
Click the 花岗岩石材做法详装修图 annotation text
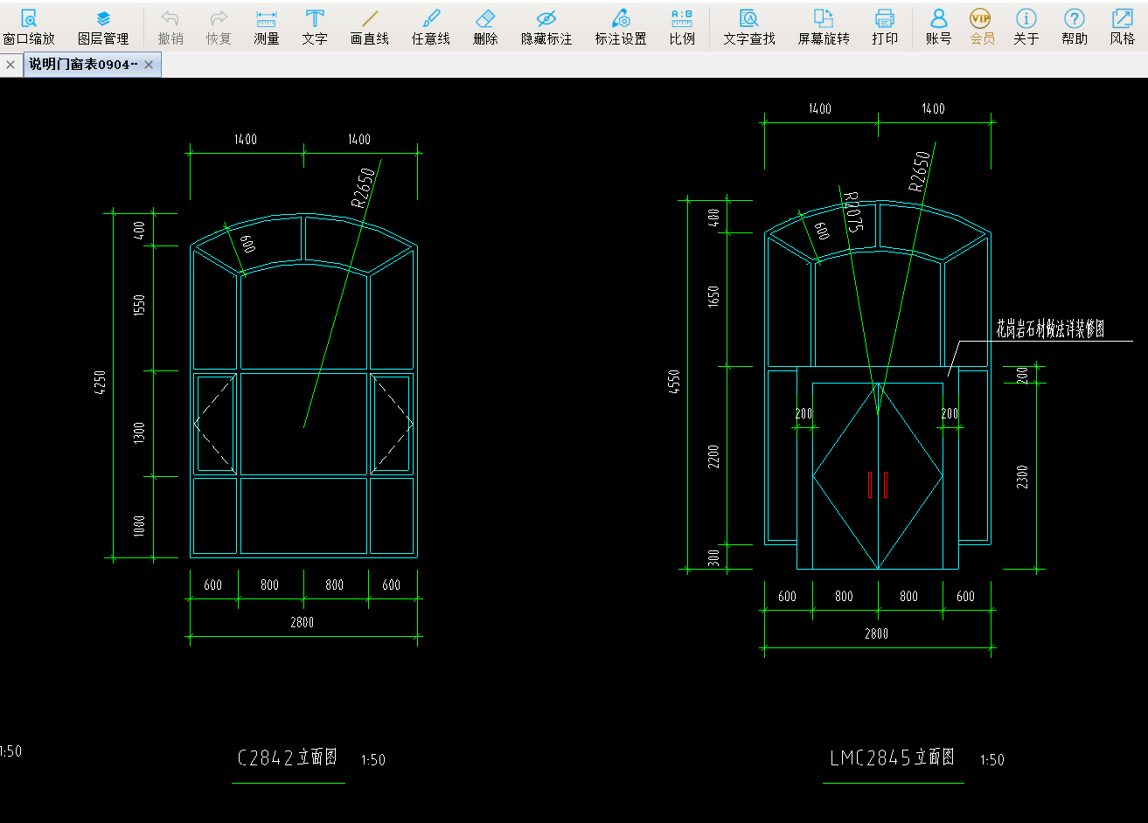click(1050, 329)
